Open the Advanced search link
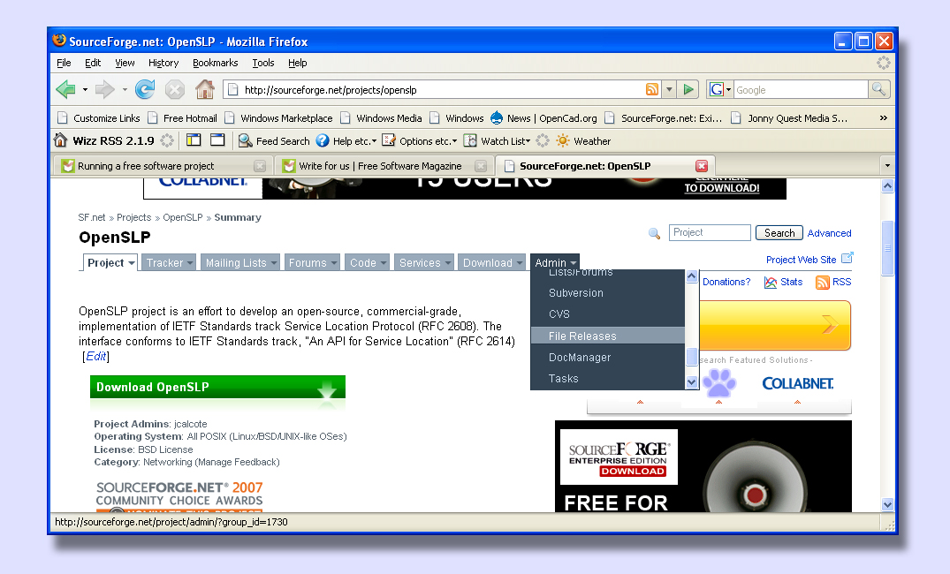 (829, 233)
